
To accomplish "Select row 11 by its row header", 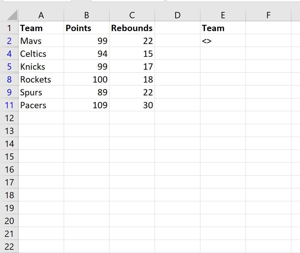I will click(10, 105).
